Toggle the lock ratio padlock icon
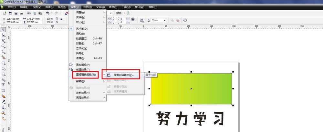Viewport: 323px width, 132px height. (61, 19)
